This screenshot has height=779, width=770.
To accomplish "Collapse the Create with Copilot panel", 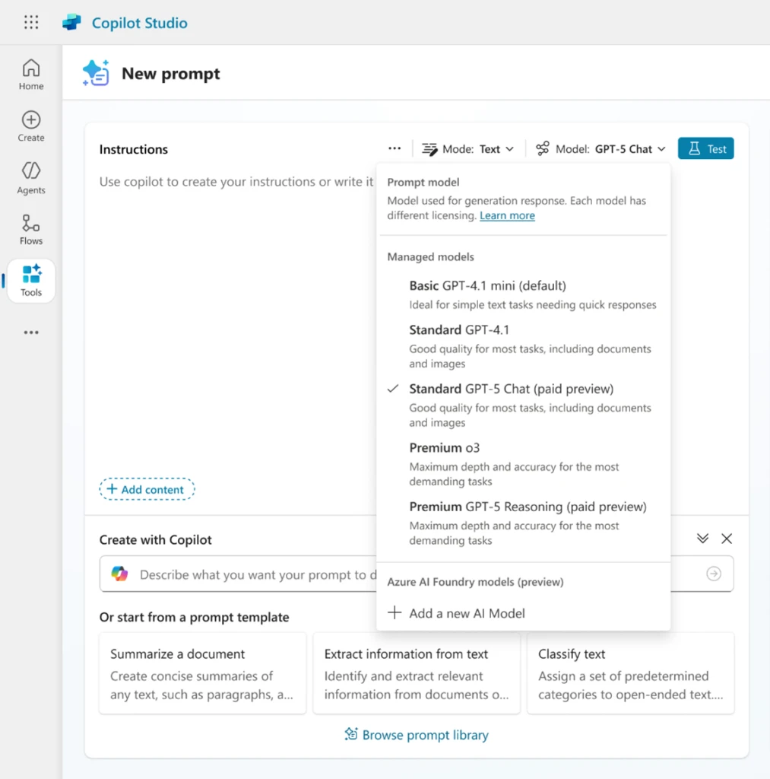I will tap(702, 539).
